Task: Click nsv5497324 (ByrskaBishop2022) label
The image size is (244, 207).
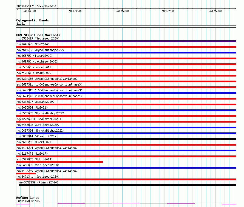Action: [40, 131]
